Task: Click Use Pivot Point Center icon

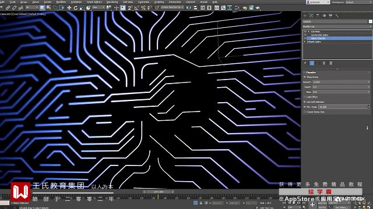Action: 109,8
